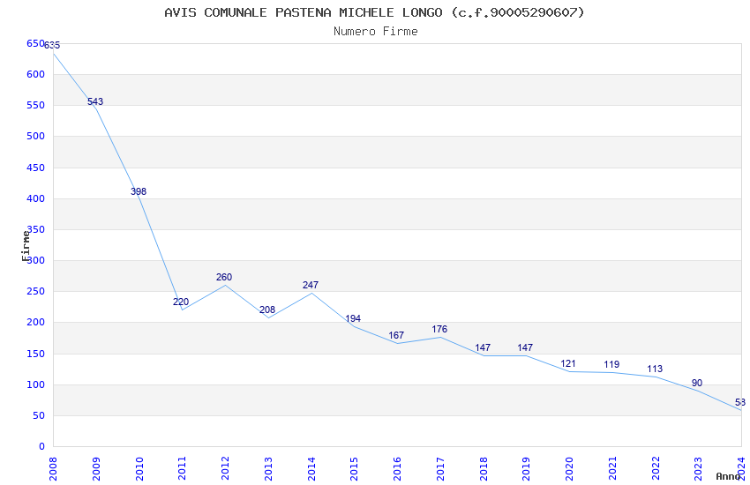Click the x-axis year 2010

point(139,468)
